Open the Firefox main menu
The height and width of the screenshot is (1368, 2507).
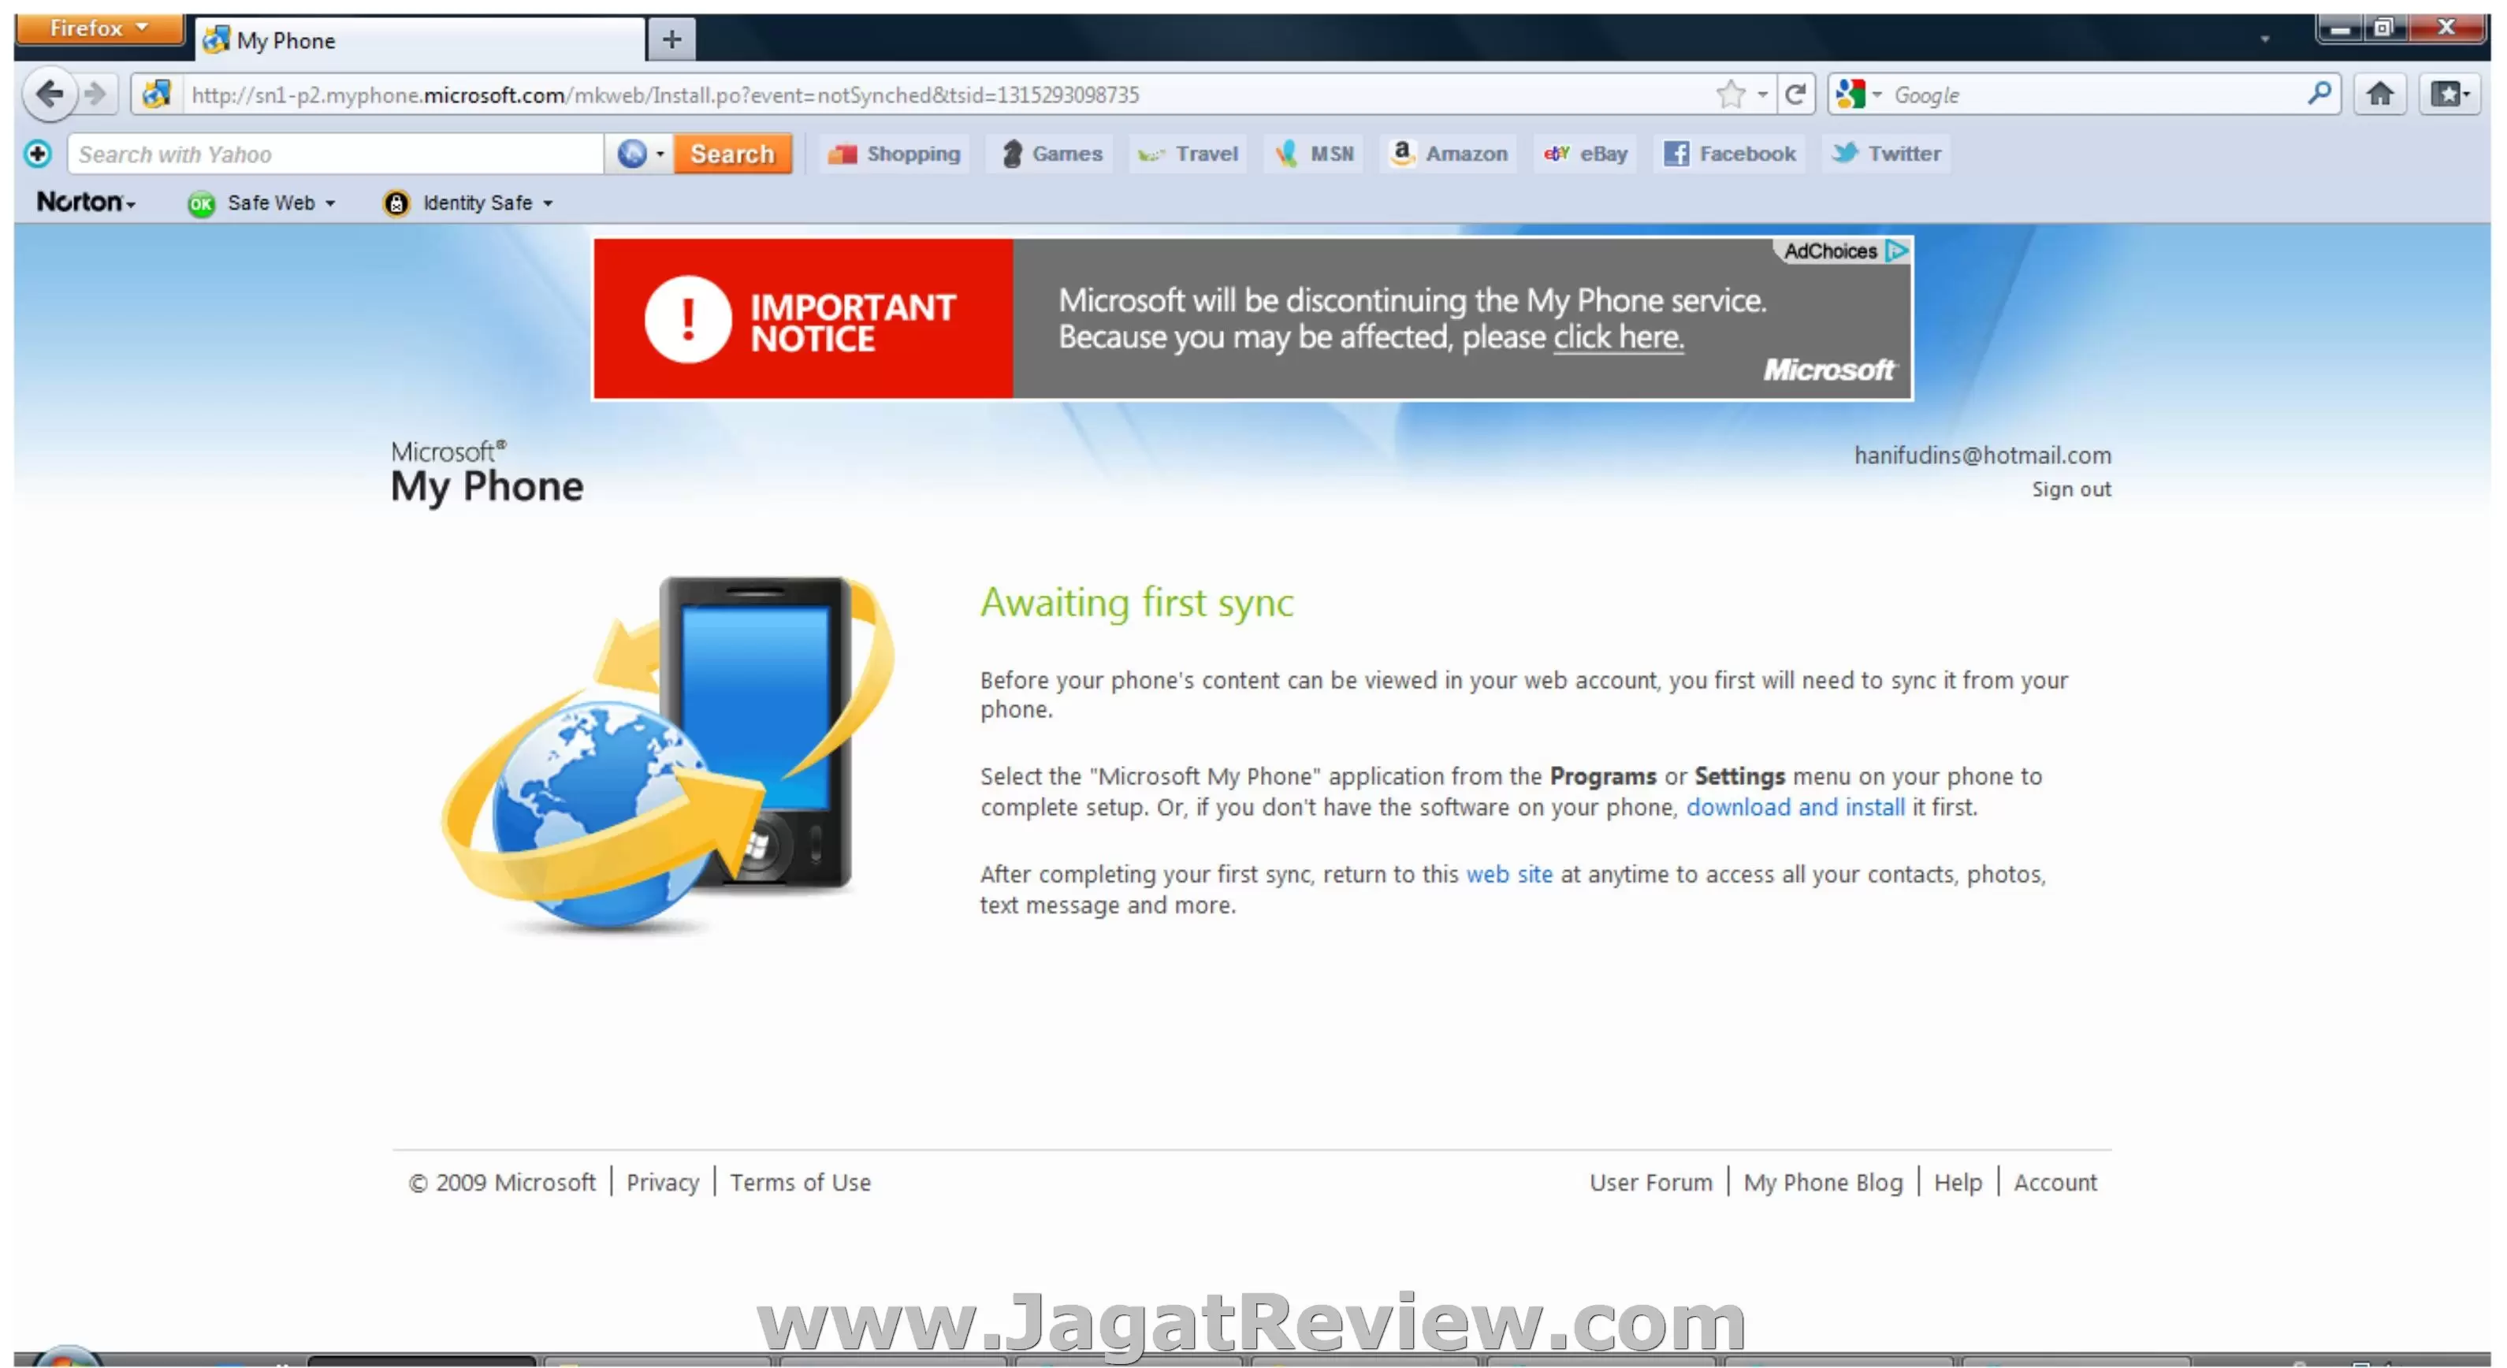click(x=99, y=28)
